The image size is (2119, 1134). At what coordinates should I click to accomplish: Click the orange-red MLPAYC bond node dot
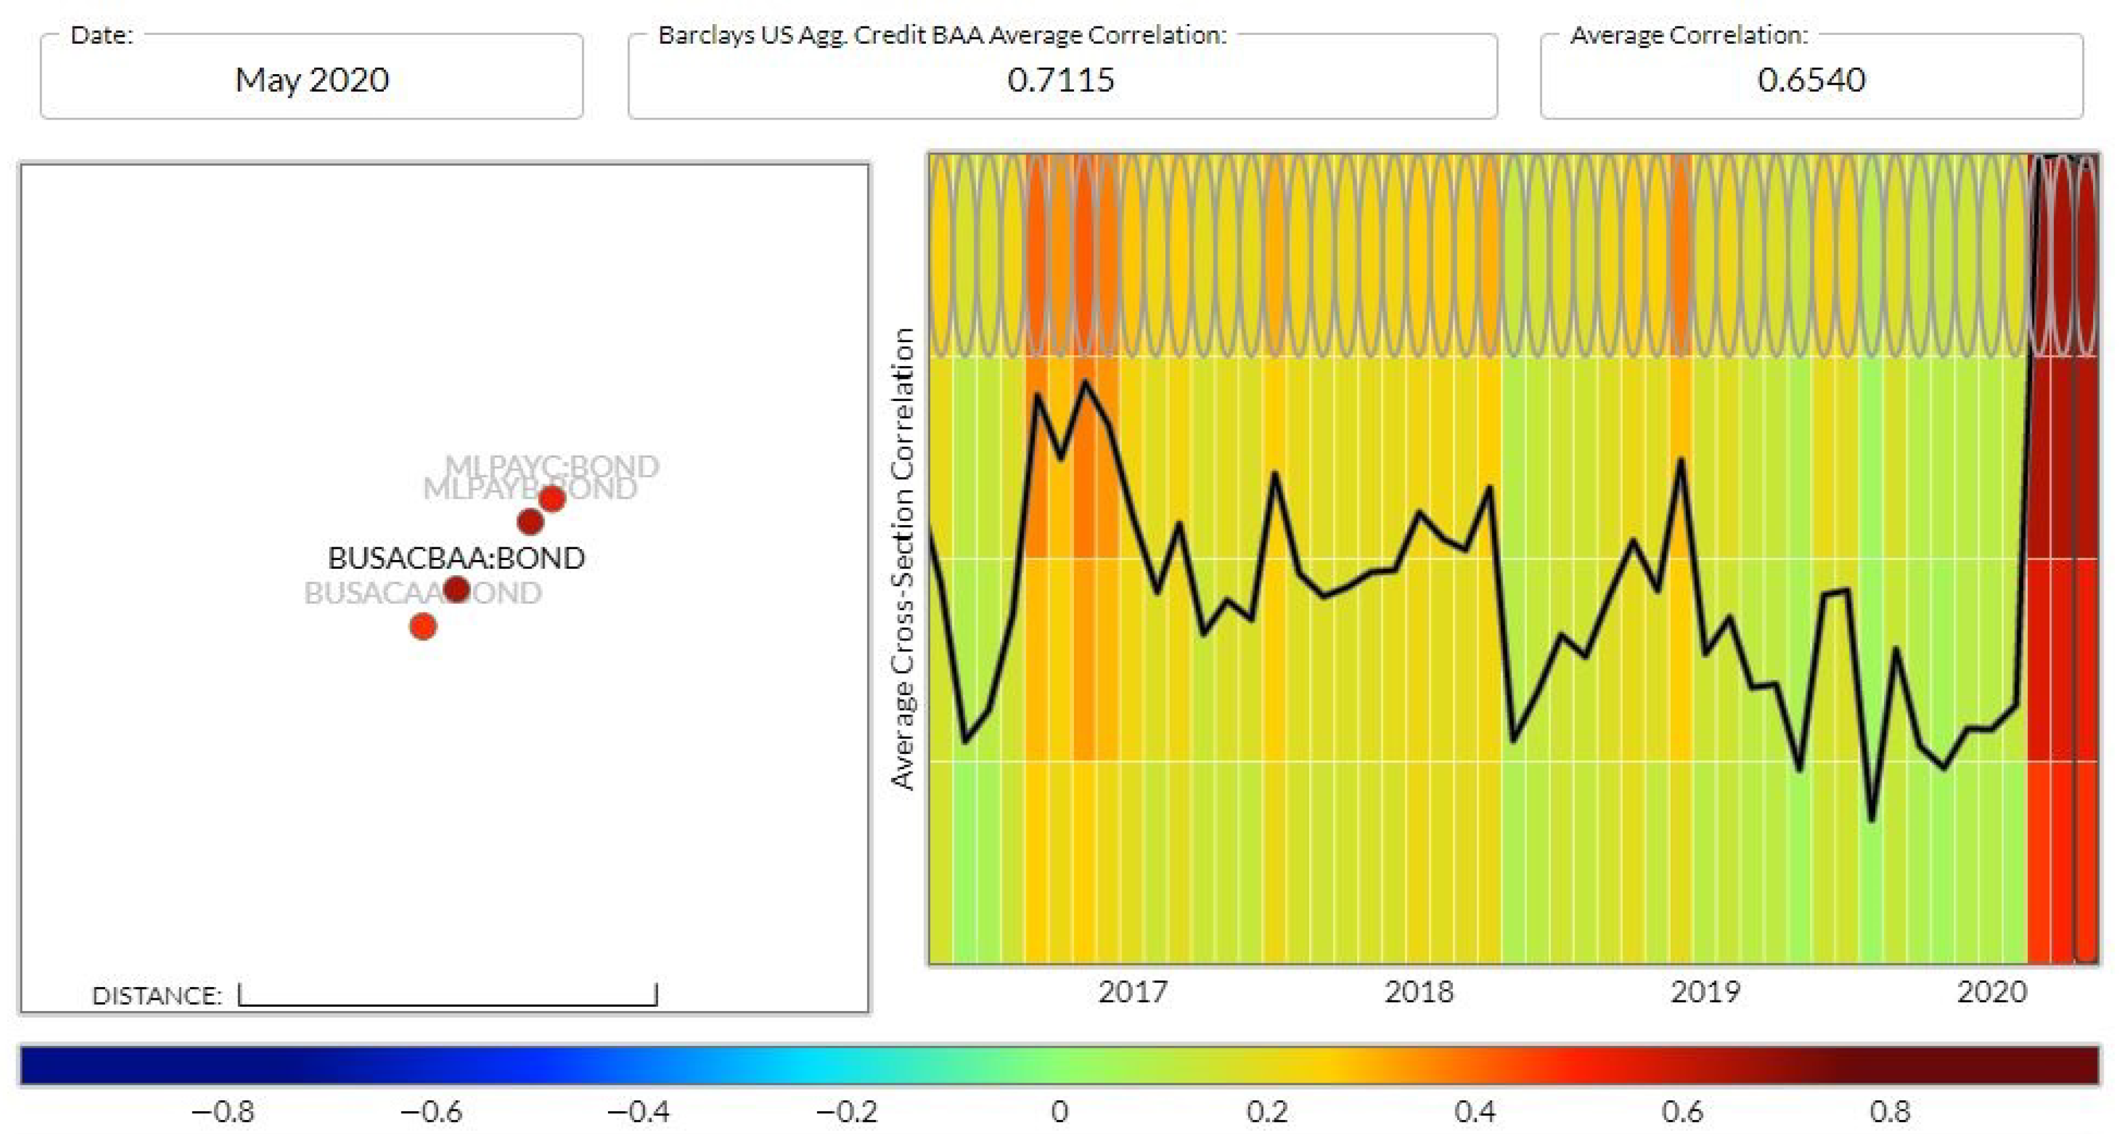[x=552, y=499]
